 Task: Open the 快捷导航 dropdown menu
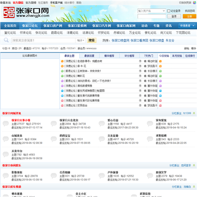187,26
